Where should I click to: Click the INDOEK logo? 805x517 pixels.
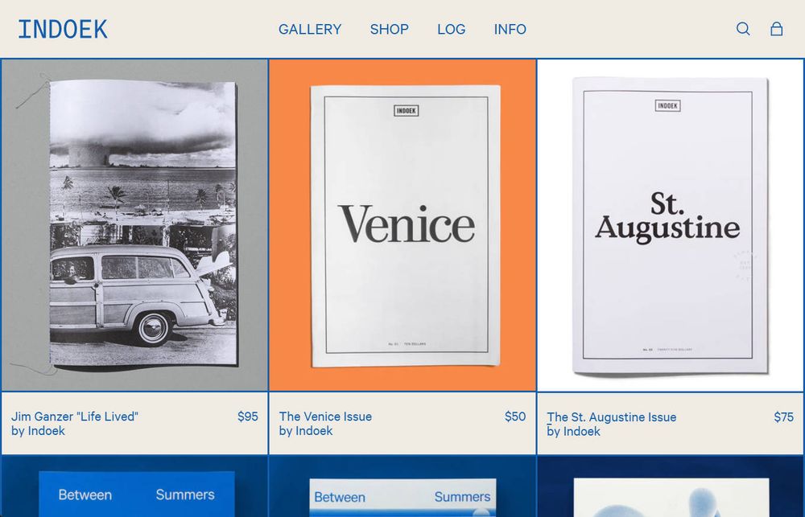click(x=63, y=29)
